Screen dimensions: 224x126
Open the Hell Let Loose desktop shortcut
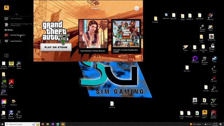(214, 69)
